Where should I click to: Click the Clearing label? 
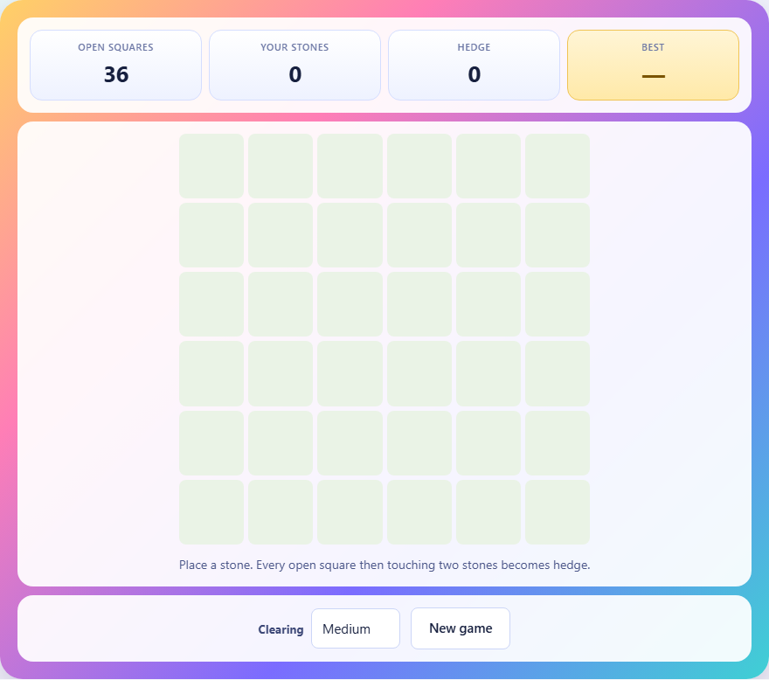pos(281,629)
